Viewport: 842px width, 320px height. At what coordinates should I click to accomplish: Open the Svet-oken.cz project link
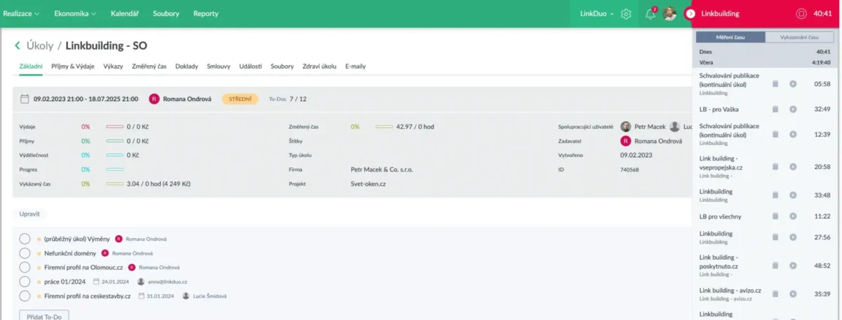(368, 183)
